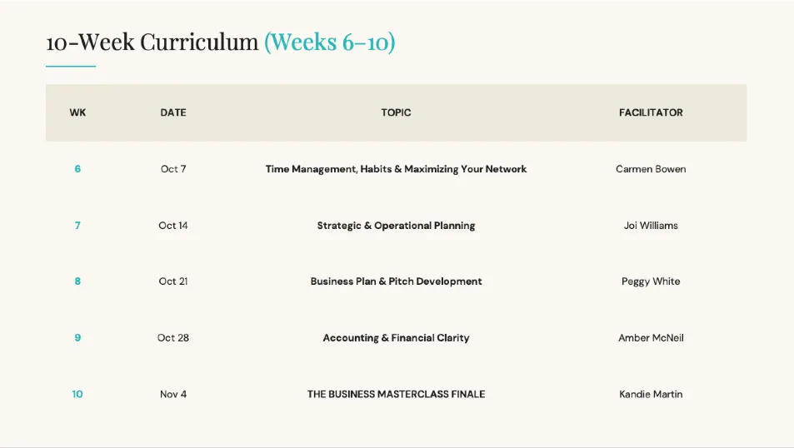Select Time Management, Habits & Maximizing topic
This screenshot has width=794, height=448.
(x=396, y=169)
